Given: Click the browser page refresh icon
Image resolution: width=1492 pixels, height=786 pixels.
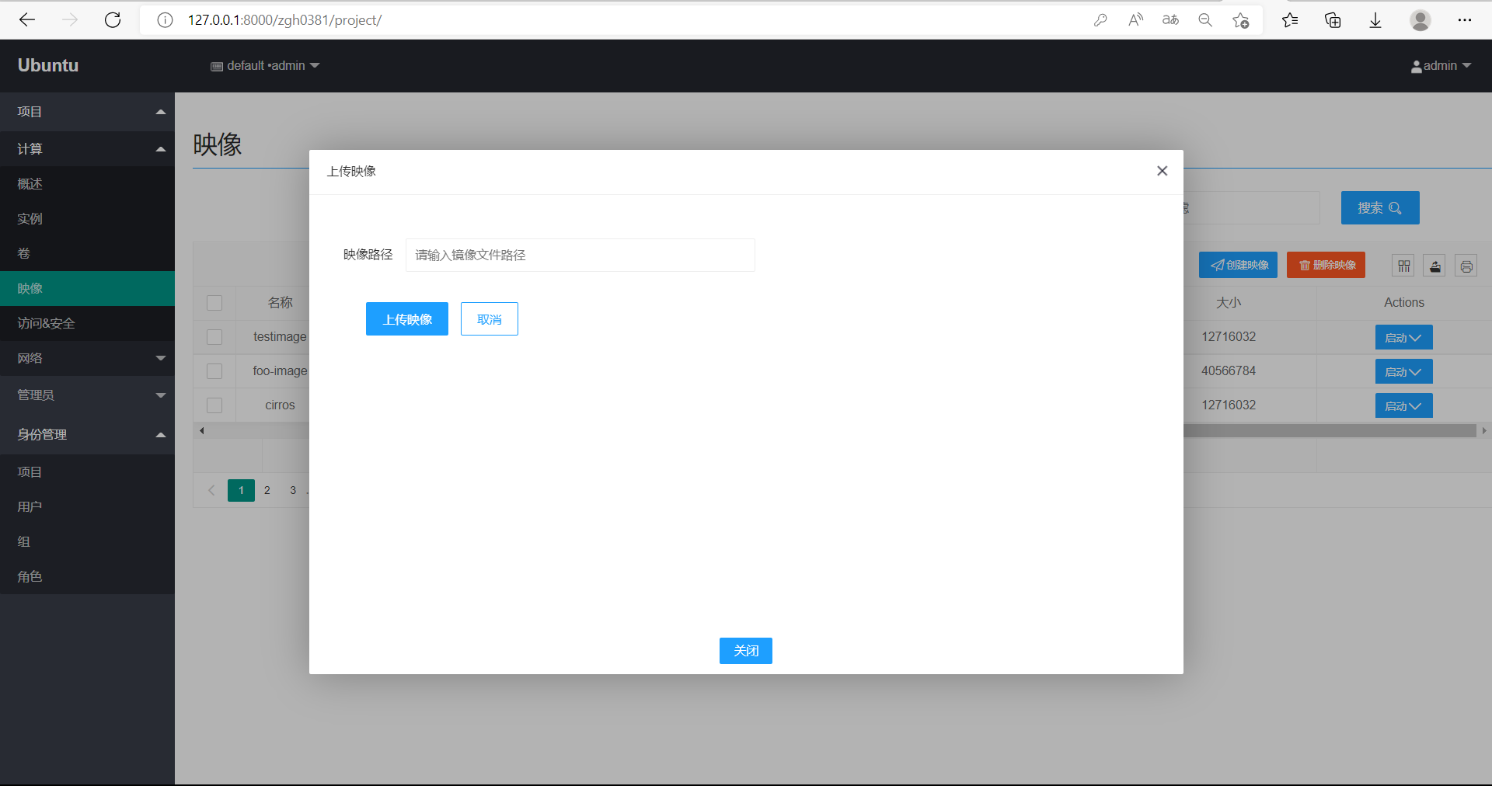Looking at the screenshot, I should tap(113, 20).
